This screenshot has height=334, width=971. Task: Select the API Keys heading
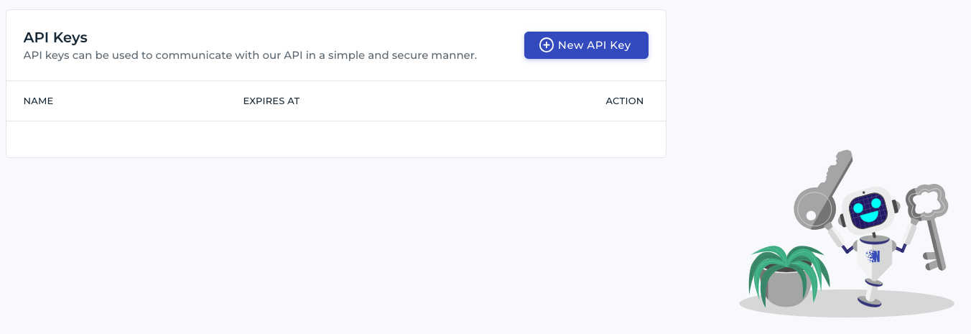55,37
